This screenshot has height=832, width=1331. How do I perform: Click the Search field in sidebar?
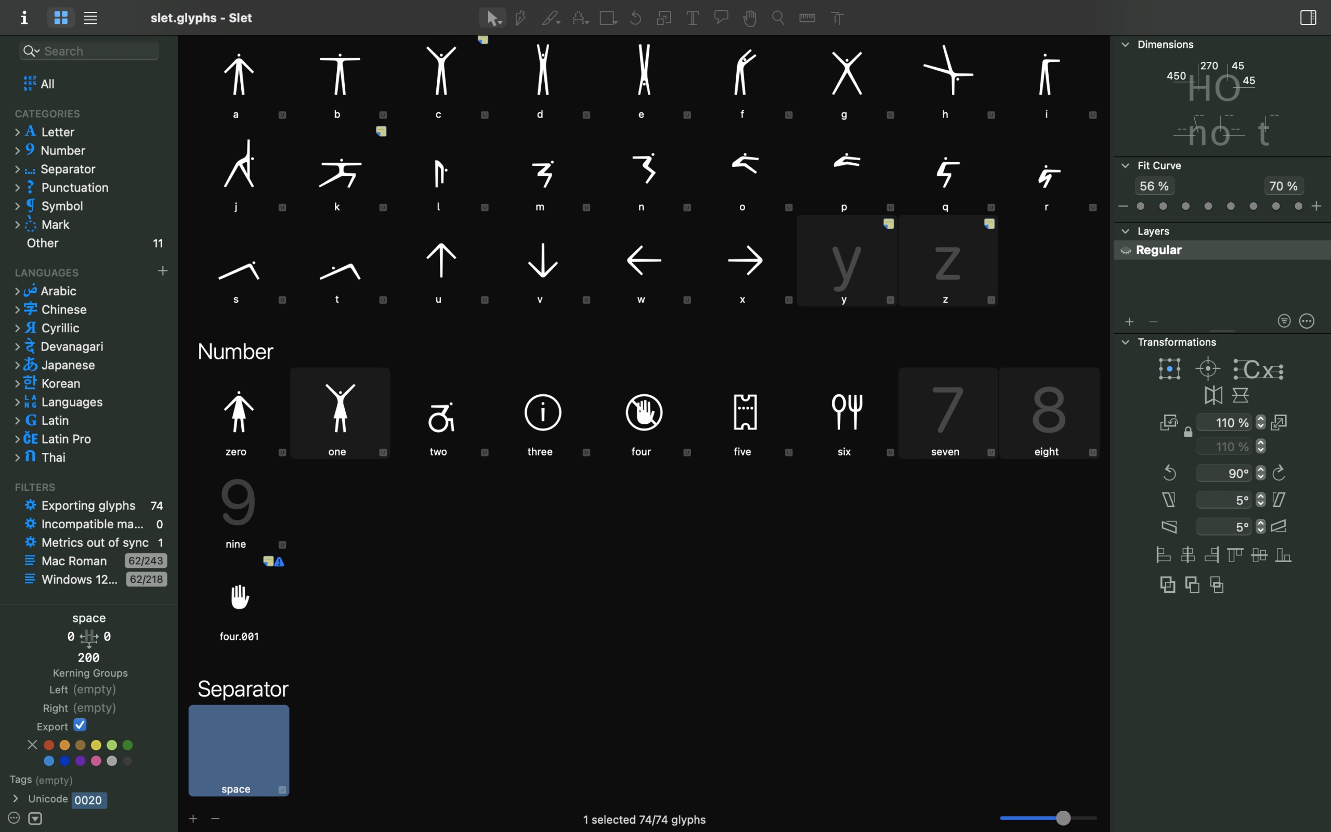pos(99,51)
